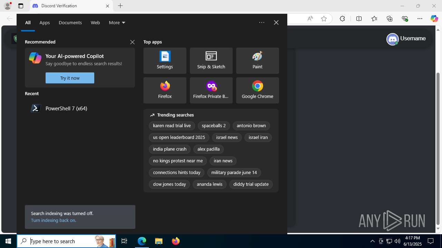Toggle Edge split screen view

pyautogui.click(x=359, y=19)
